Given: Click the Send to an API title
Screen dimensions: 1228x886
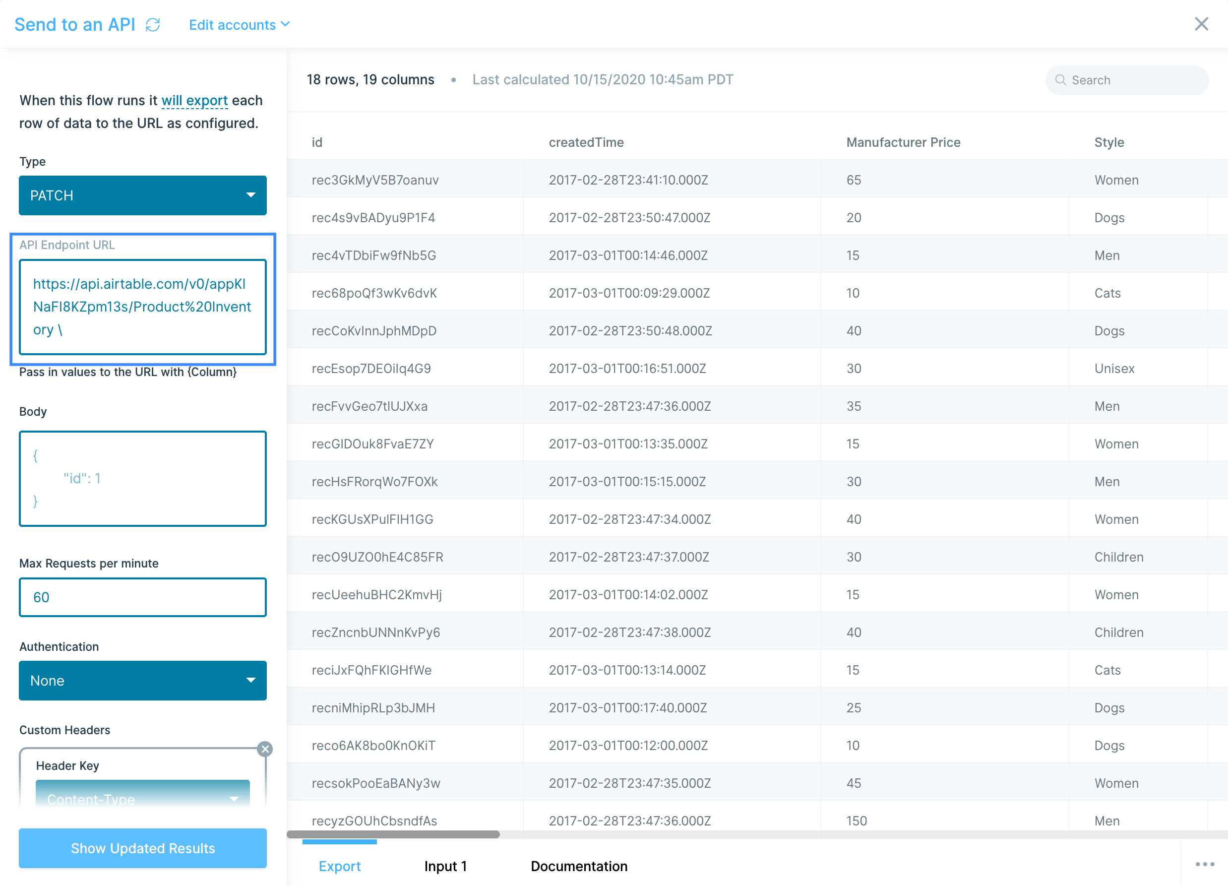Looking at the screenshot, I should [75, 25].
